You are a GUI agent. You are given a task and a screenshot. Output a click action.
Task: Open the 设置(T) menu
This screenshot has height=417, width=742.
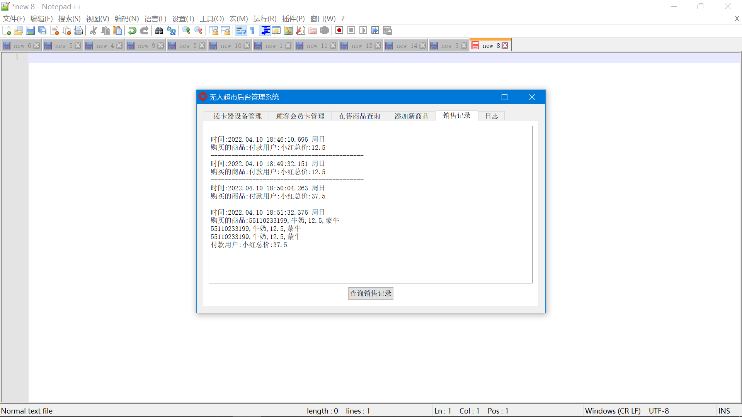[183, 19]
